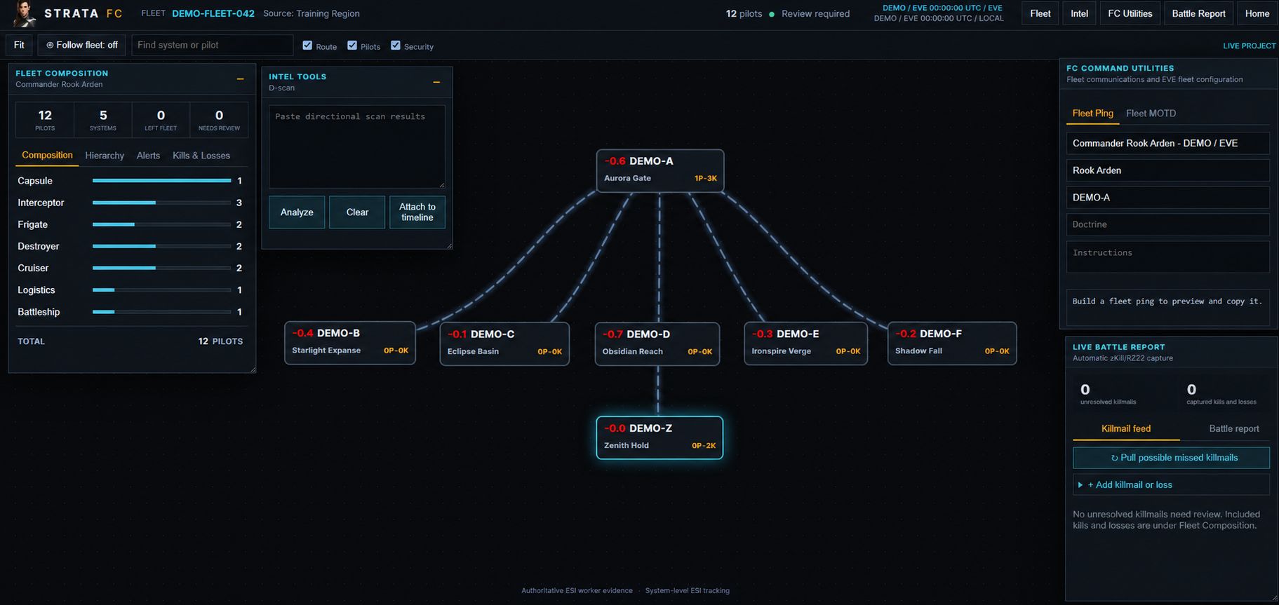Image resolution: width=1279 pixels, height=605 pixels.
Task: Click the D-scan paste text area
Action: [x=356, y=146]
